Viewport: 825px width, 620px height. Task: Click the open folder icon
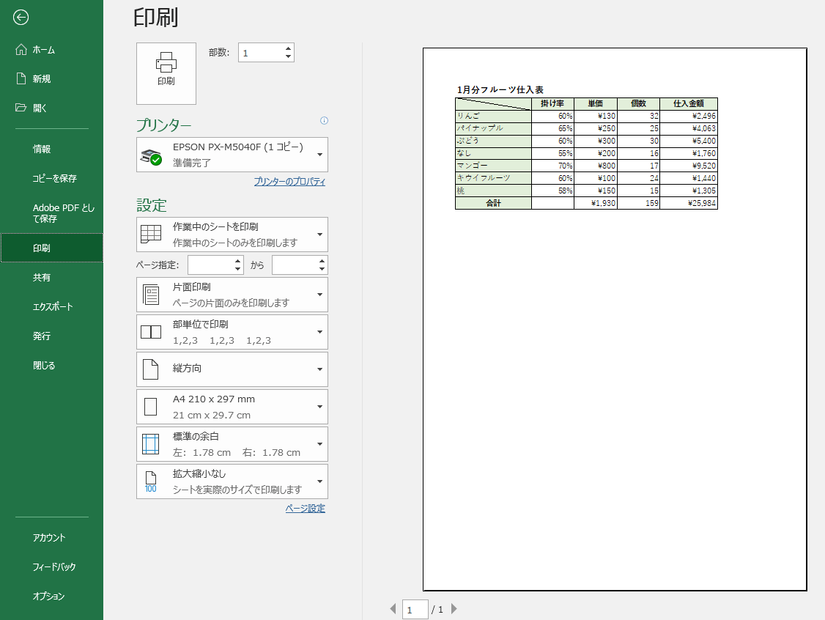pyautogui.click(x=21, y=108)
